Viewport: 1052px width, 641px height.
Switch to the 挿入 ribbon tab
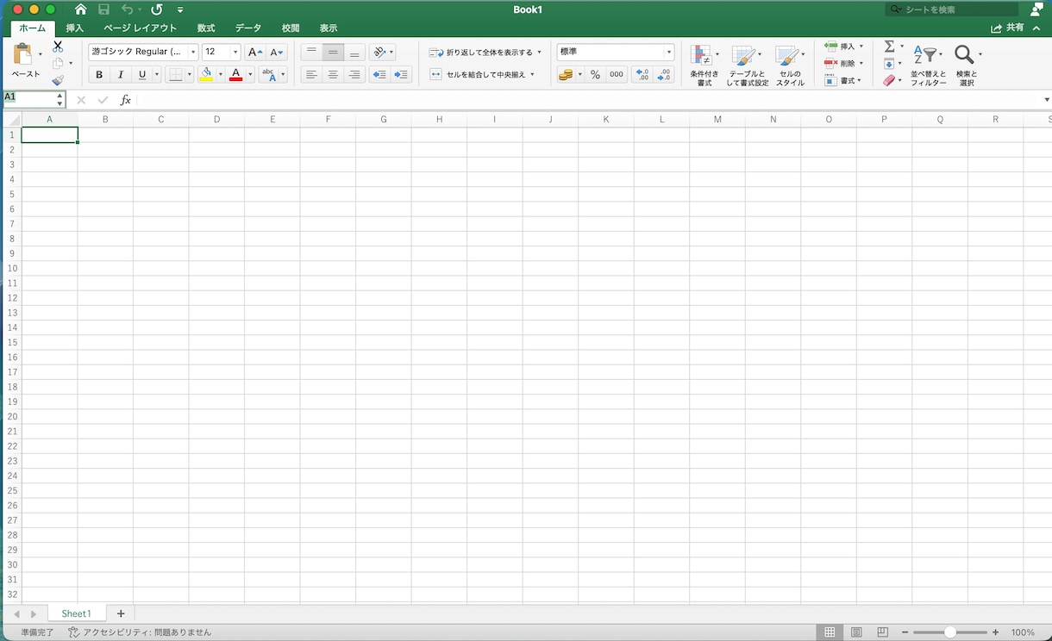(75, 28)
